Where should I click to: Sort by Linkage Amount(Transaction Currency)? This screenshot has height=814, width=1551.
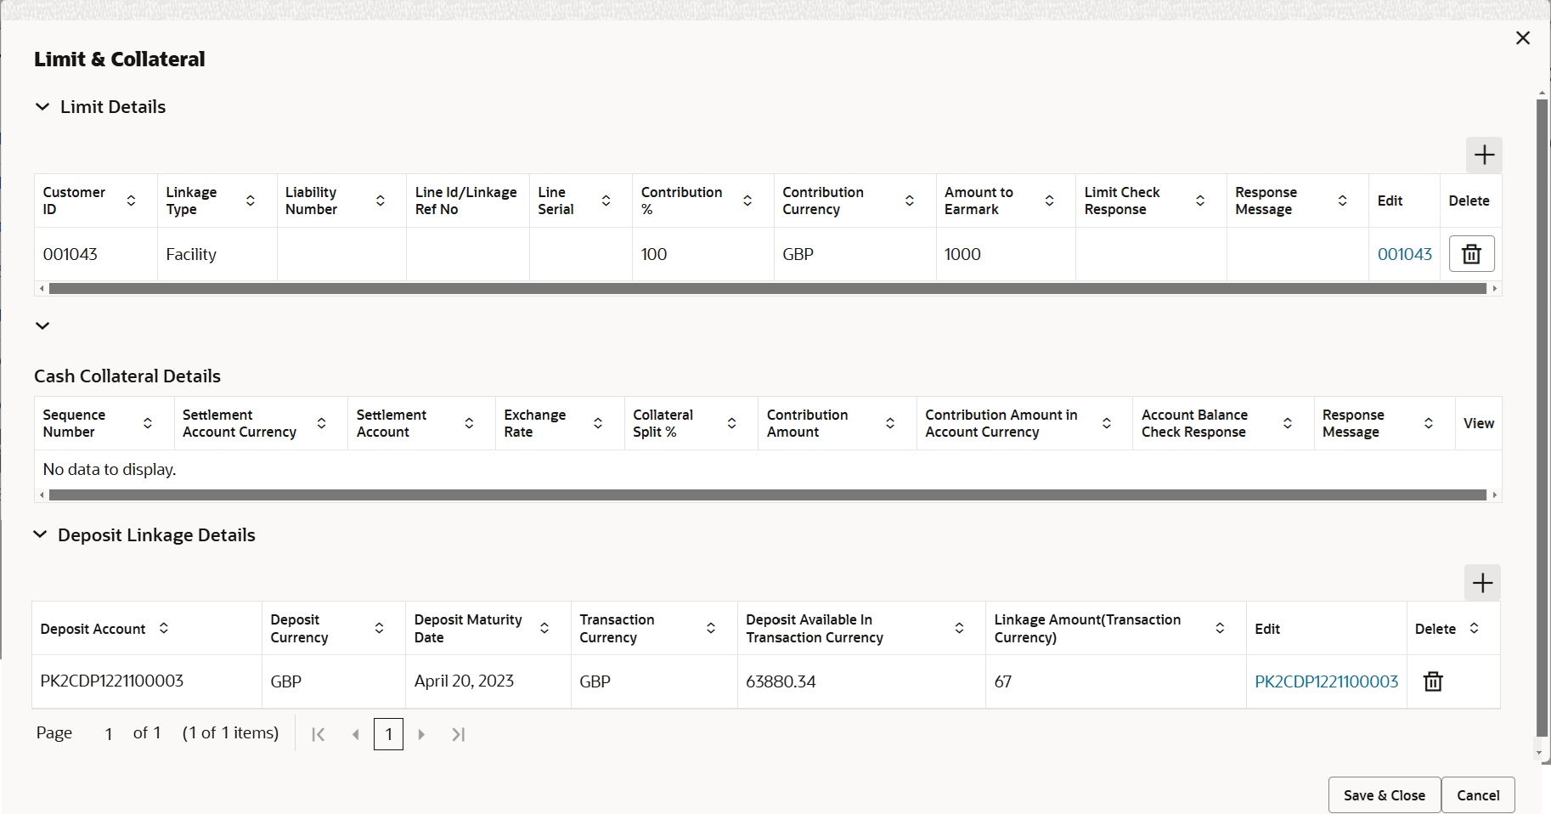[1221, 628]
